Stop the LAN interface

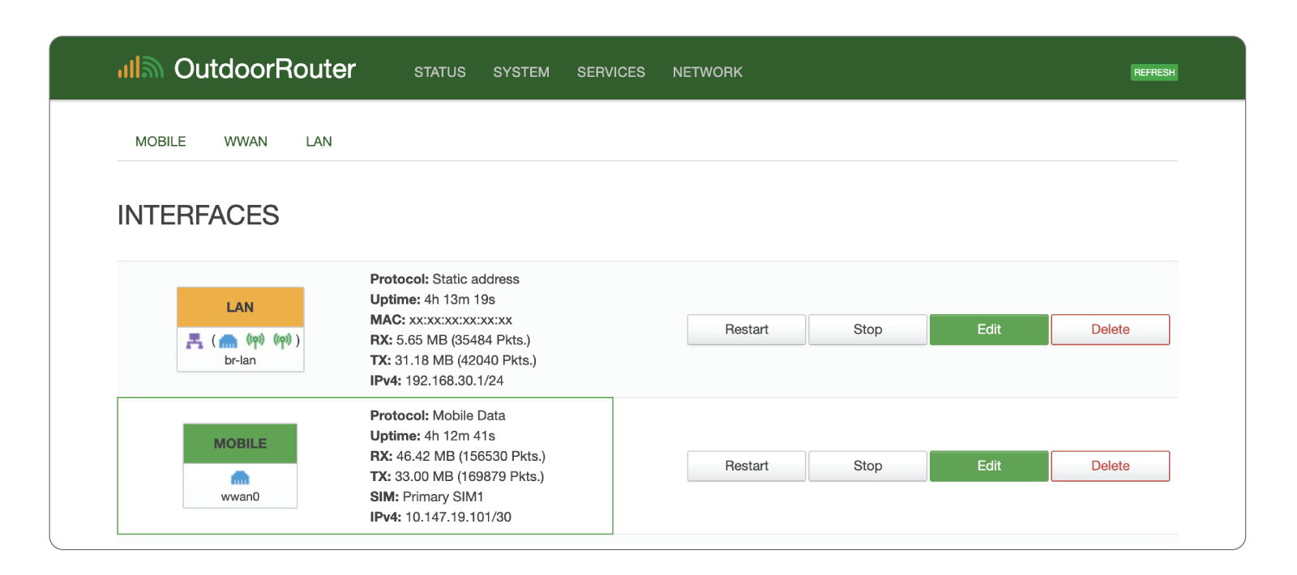coord(867,330)
